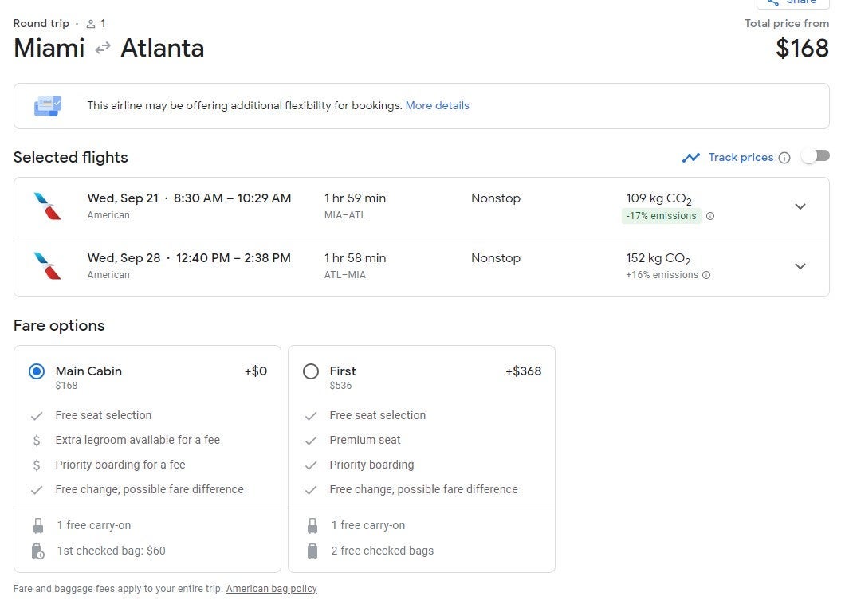
Task: Click the Share button
Action: [792, 2]
